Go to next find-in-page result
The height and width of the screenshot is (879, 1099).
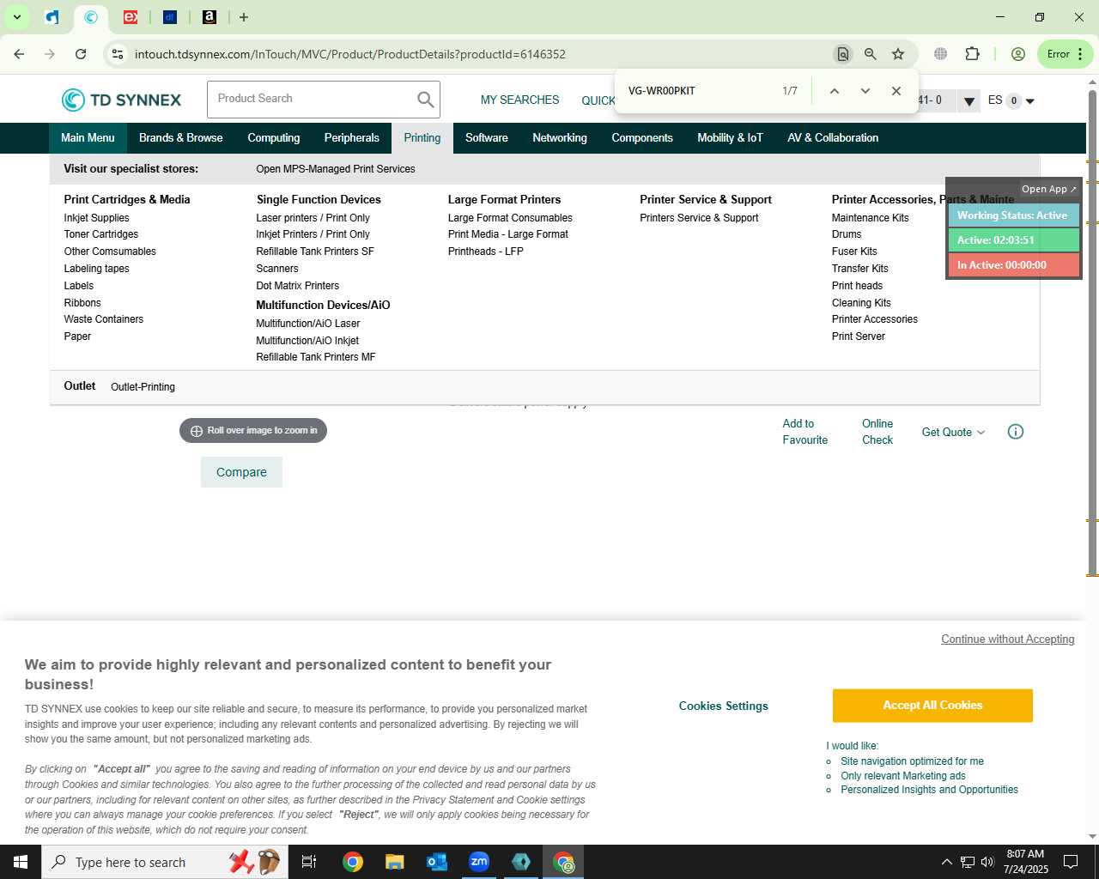(865, 91)
